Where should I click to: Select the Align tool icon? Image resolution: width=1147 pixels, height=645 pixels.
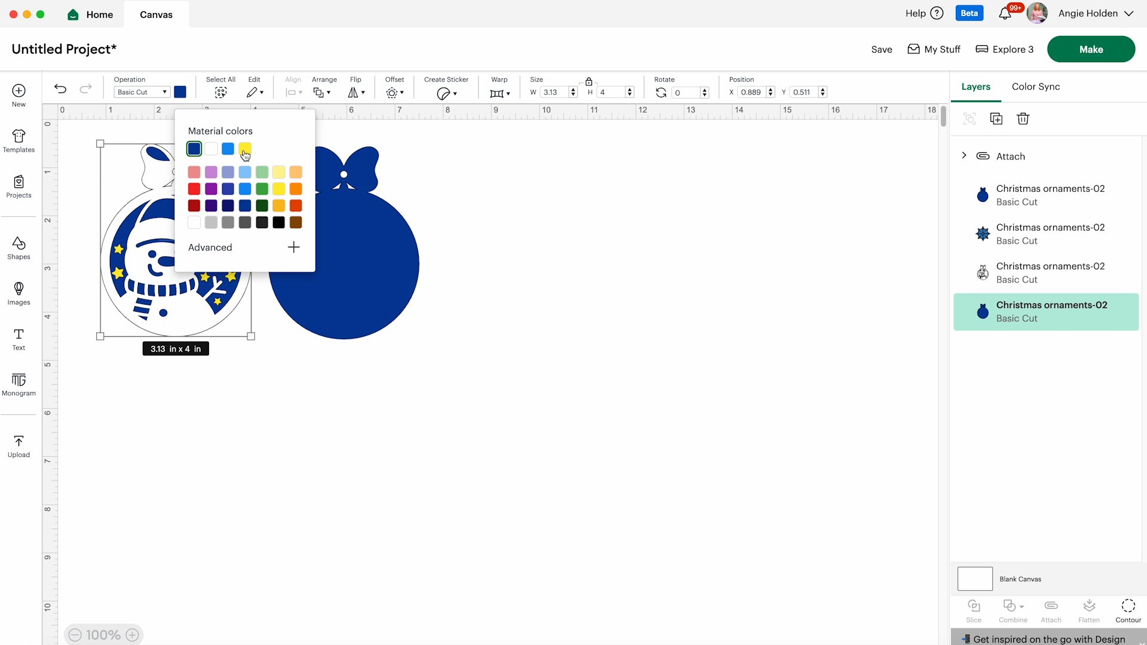coord(292,92)
